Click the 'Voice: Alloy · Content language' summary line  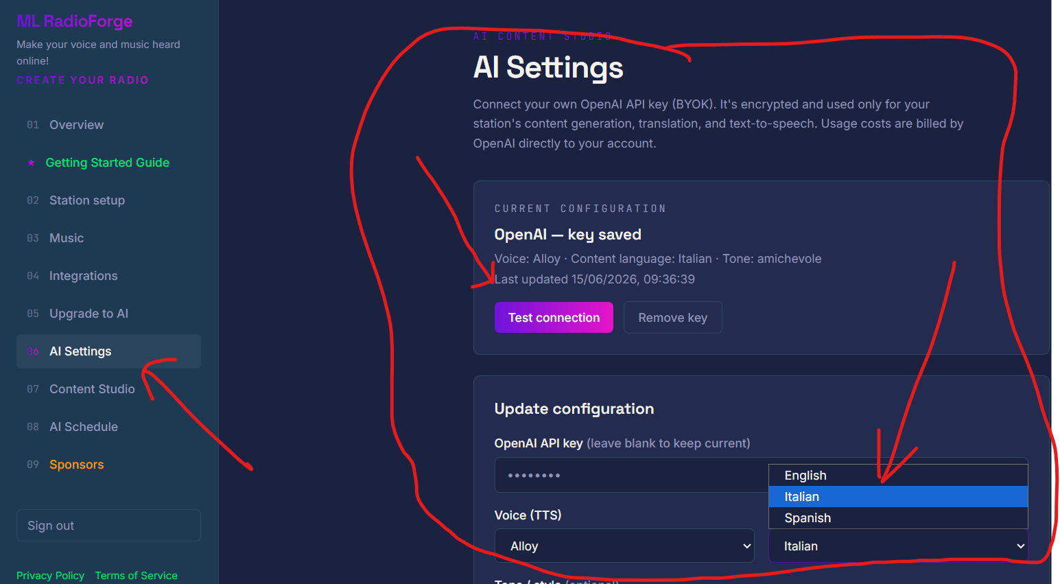tap(658, 259)
